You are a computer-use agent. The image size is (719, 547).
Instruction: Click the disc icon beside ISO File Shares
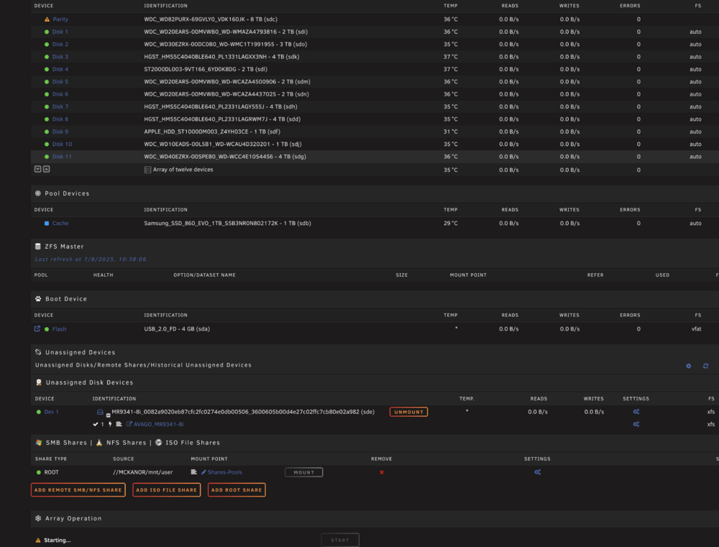coord(159,443)
